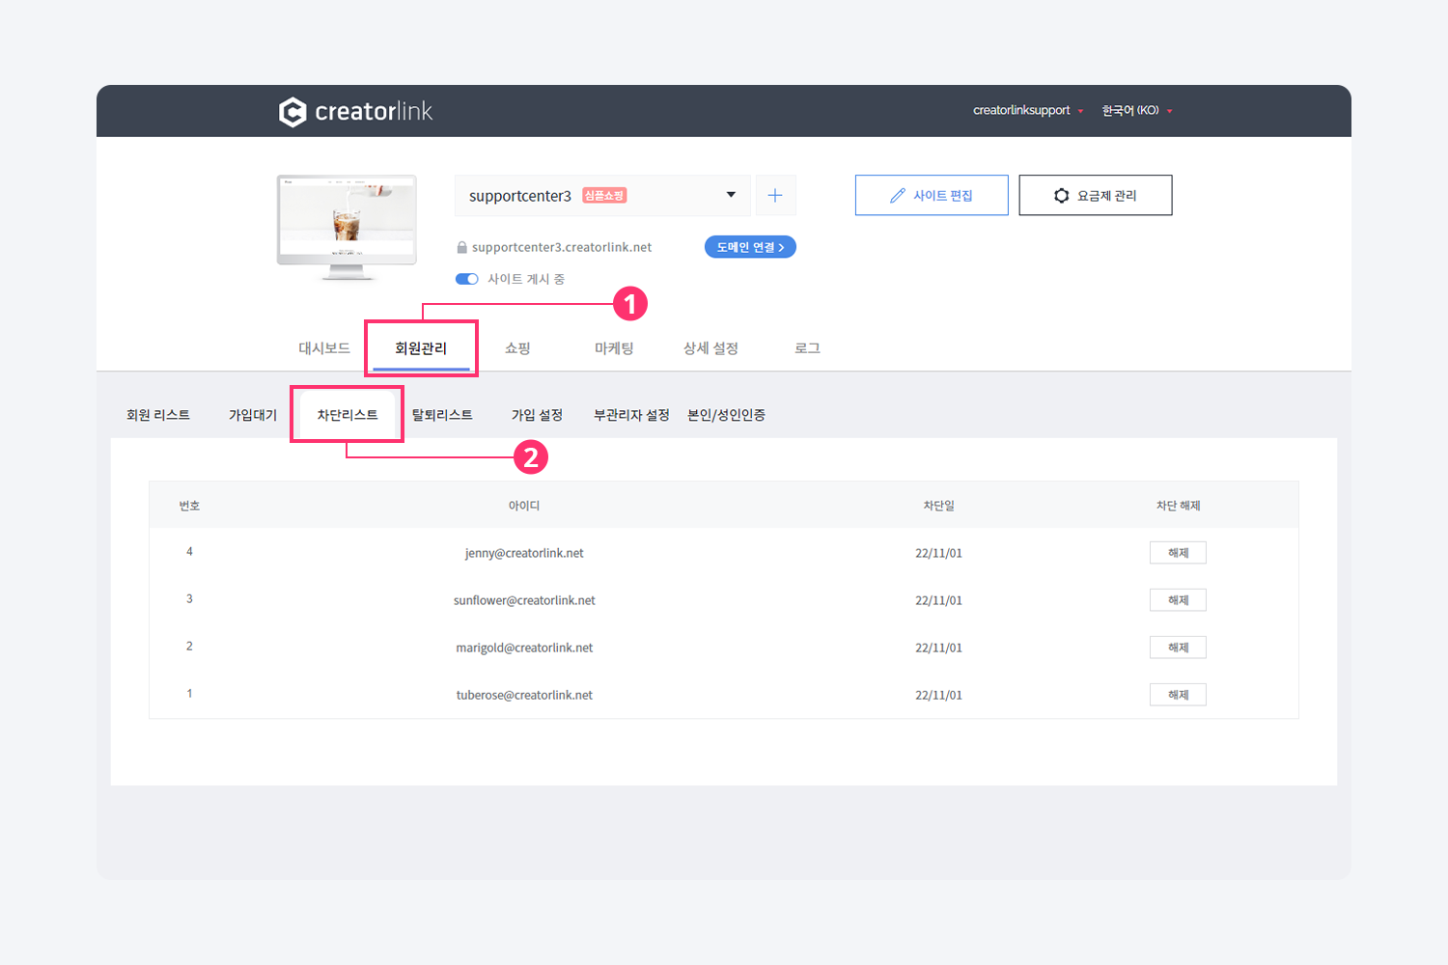Viewport: 1448px width, 965px height.
Task: Unblock sunflower@creatorlink.net with 해제
Action: pyautogui.click(x=1178, y=600)
